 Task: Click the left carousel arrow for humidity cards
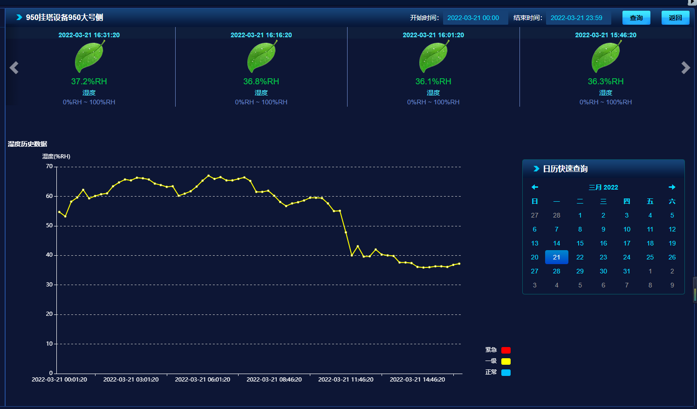pyautogui.click(x=14, y=68)
